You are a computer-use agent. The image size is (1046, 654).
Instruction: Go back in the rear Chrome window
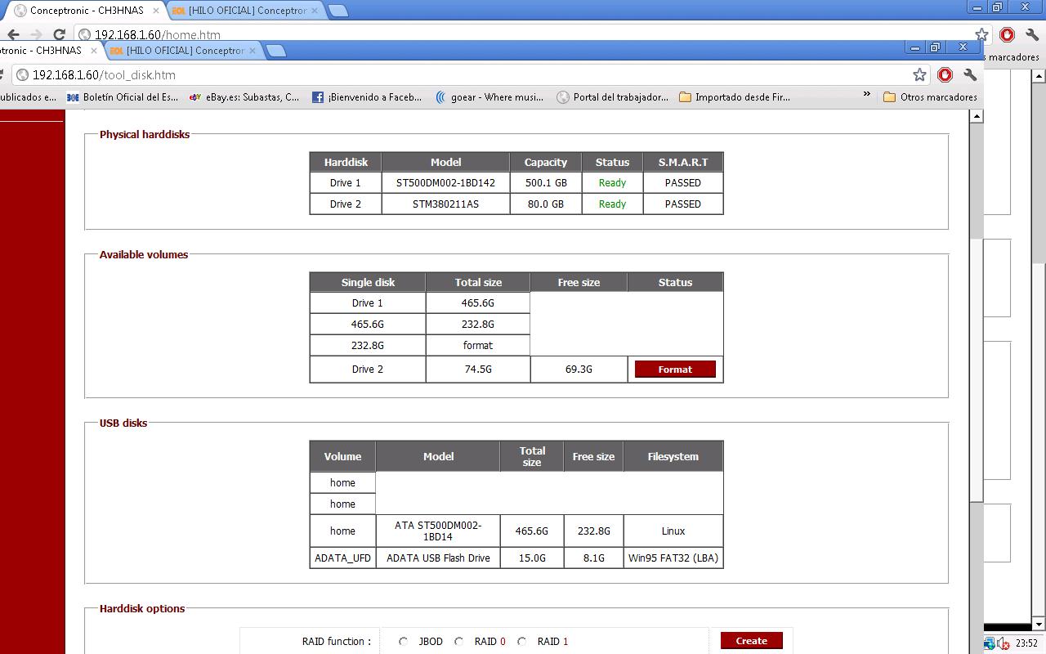tap(13, 34)
